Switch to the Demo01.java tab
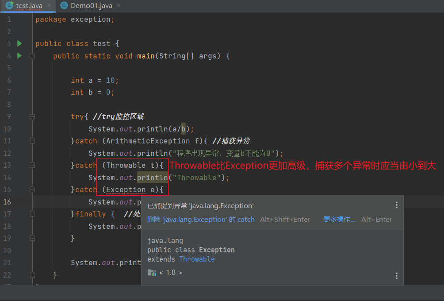Screen dimensions: 444x301 (91, 6)
